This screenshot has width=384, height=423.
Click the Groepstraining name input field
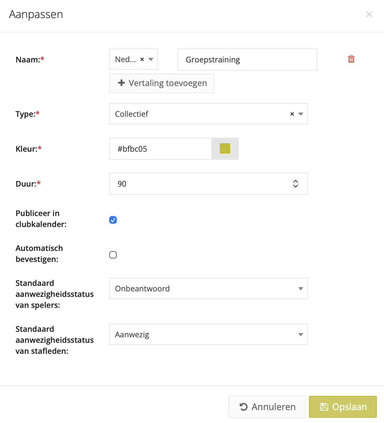(247, 60)
